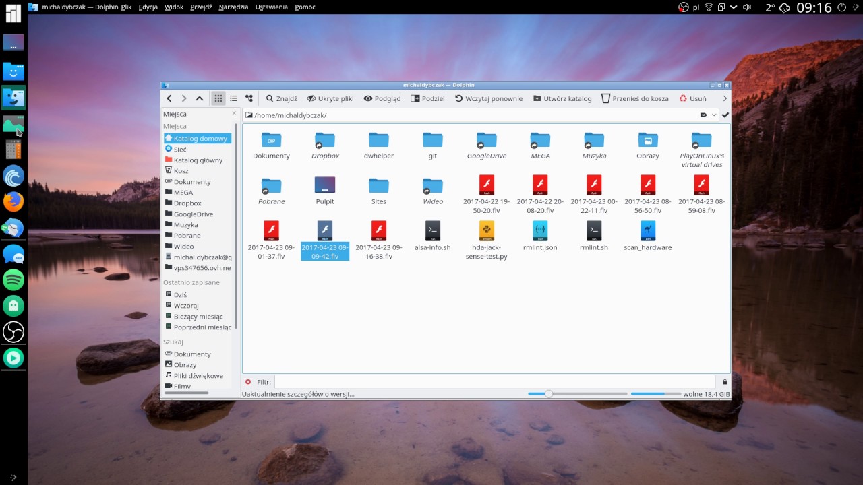This screenshot has width=863, height=485.
Task: Open the Pomoc menu
Action: (x=305, y=7)
